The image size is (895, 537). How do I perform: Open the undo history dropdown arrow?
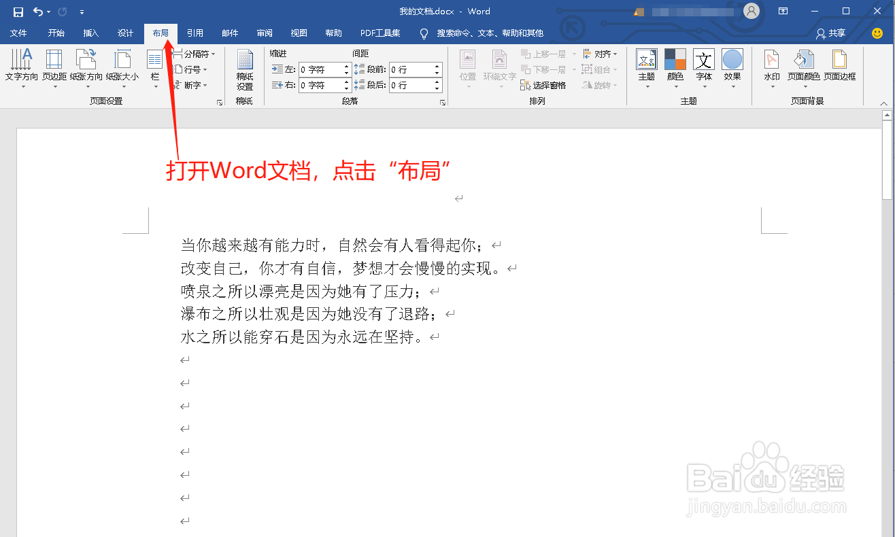[49, 12]
